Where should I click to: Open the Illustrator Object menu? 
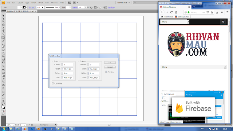pyautogui.click(x=20, y=3)
